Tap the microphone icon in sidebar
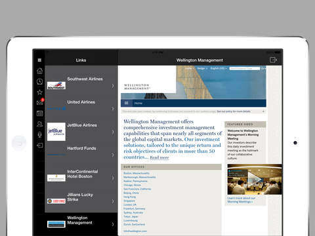The image size is (315, 236). click(39, 134)
